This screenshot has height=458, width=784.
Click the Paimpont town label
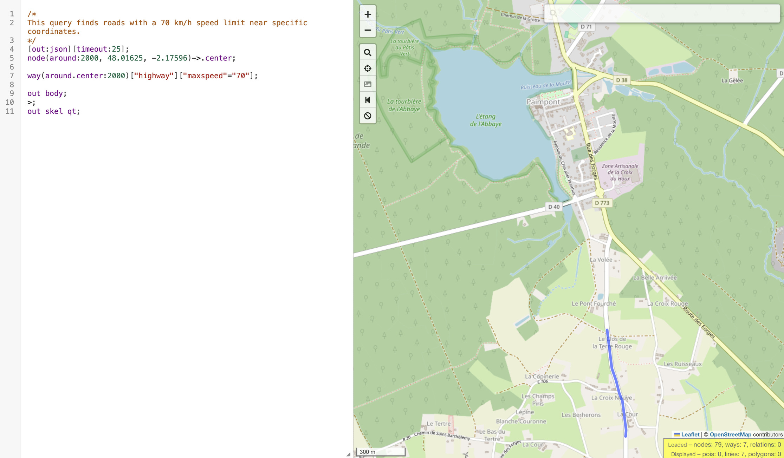[543, 102]
